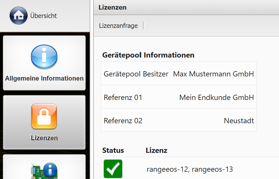This screenshot has height=179, width=279.
Task: Select the Referenz 02 label cell
Action: 123,121
